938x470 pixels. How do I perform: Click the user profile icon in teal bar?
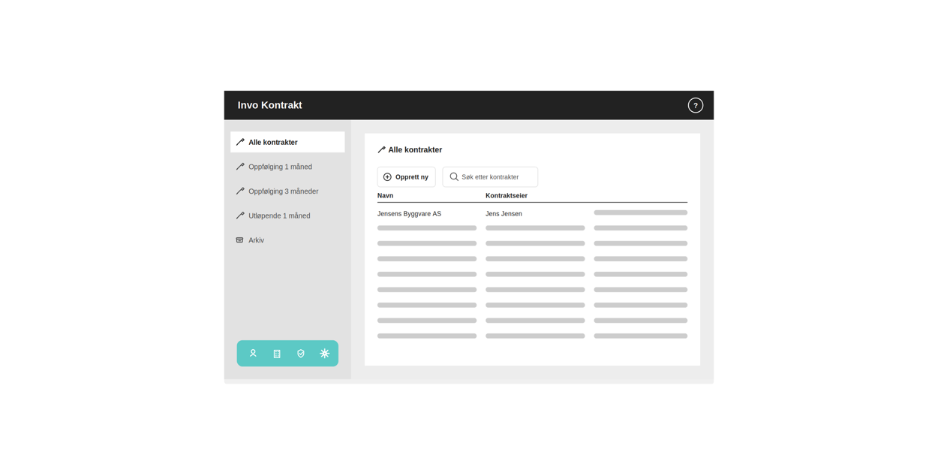[253, 354]
